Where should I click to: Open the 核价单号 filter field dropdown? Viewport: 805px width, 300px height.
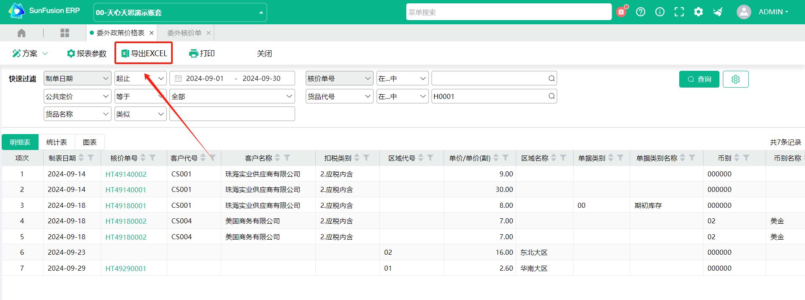339,78
